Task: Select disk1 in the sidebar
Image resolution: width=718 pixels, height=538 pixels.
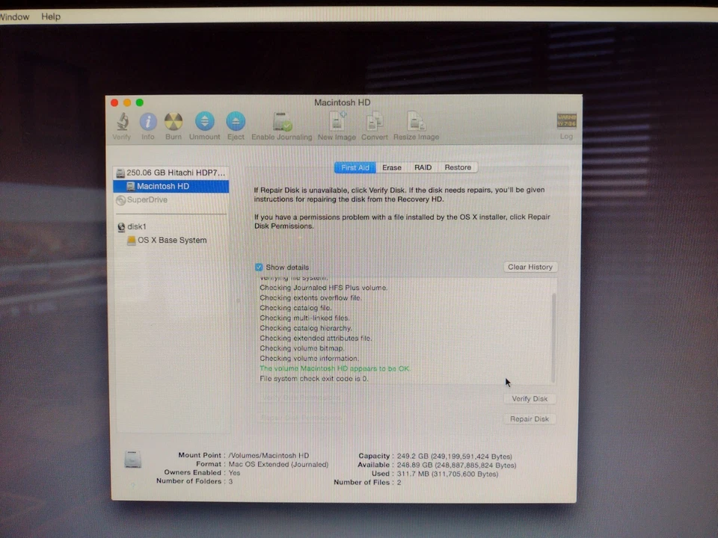Action: pos(136,226)
